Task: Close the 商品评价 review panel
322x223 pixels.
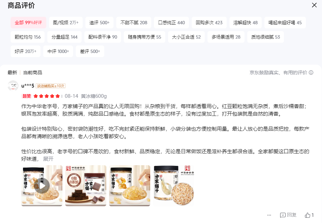Action: [314, 5]
